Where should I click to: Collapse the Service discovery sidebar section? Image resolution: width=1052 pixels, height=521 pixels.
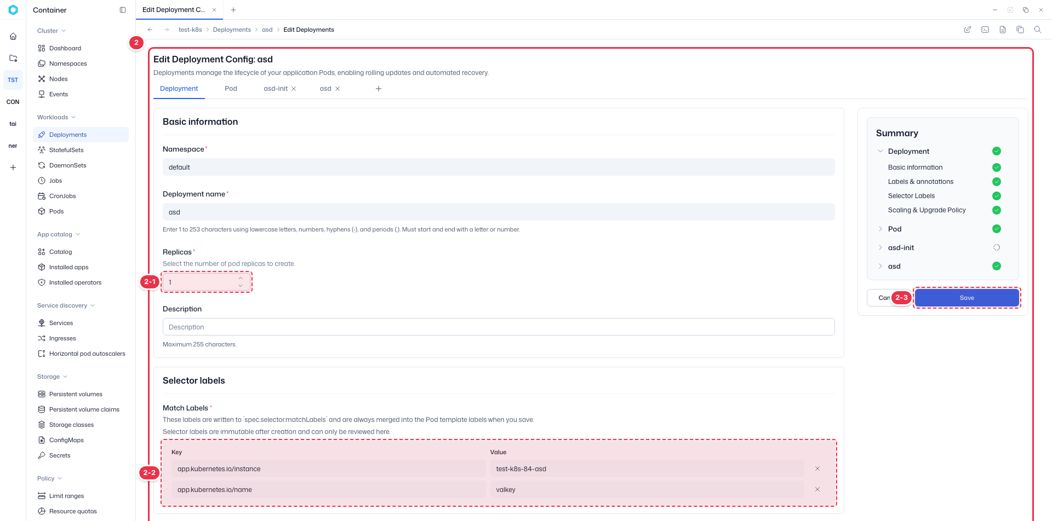tap(66, 305)
